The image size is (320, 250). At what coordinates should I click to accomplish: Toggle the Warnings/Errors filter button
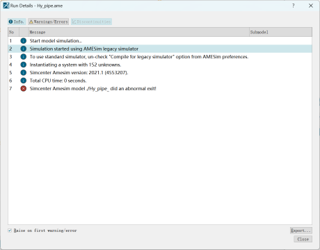pyautogui.click(x=49, y=22)
